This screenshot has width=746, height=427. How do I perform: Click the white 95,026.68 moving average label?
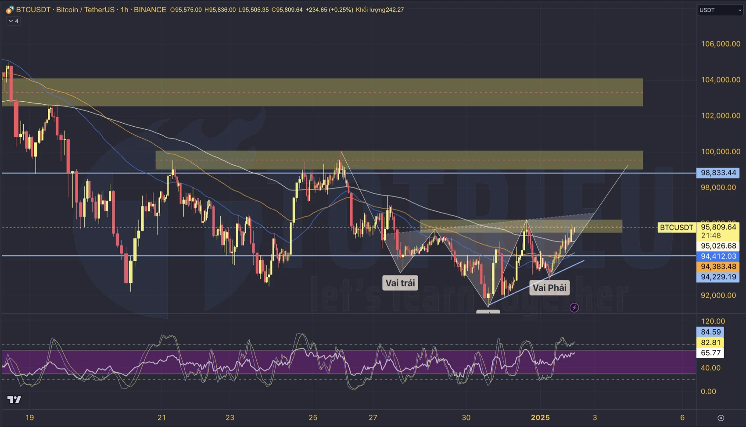point(718,246)
